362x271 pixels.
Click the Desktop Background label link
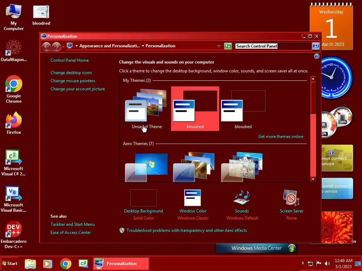(x=144, y=211)
